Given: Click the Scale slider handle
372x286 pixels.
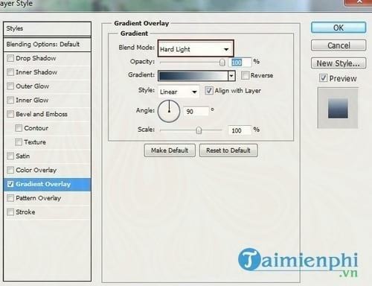Looking at the screenshot, I should (x=199, y=130).
